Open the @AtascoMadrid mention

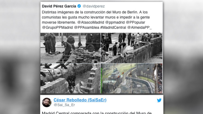91,22
